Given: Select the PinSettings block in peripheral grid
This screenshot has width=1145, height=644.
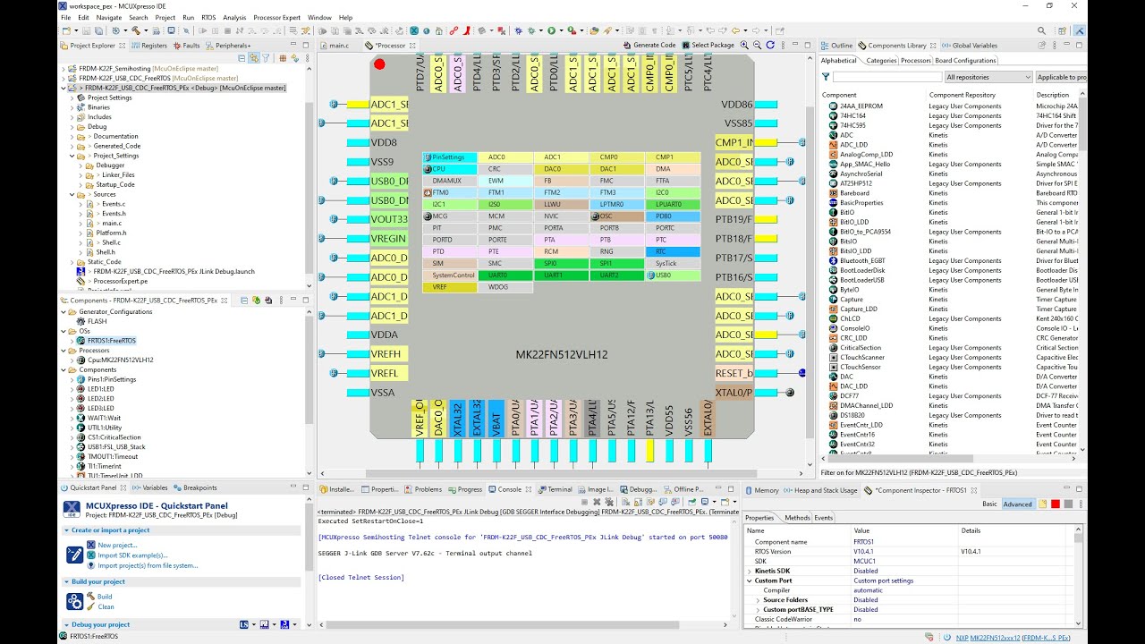Looking at the screenshot, I should pos(450,157).
